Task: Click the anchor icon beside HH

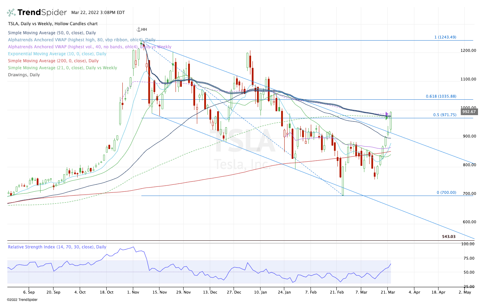Action: coord(138,29)
